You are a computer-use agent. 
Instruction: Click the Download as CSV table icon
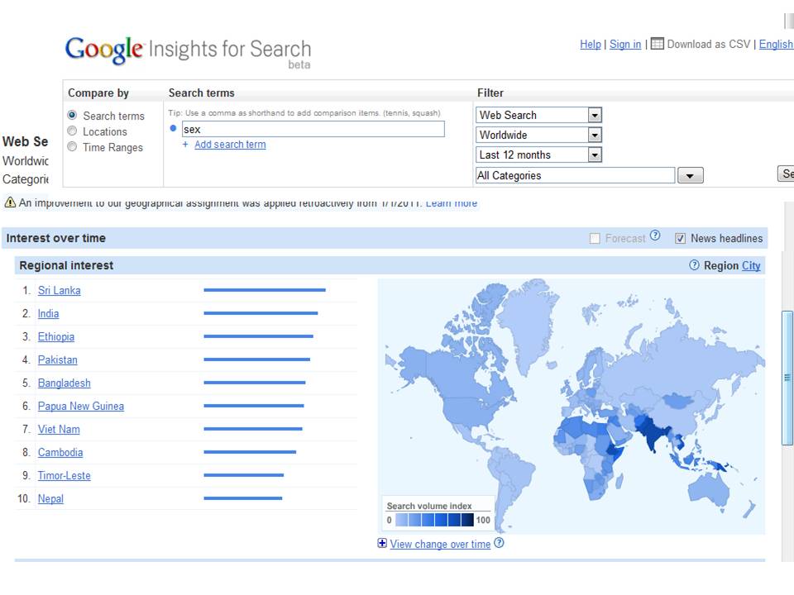click(x=657, y=44)
